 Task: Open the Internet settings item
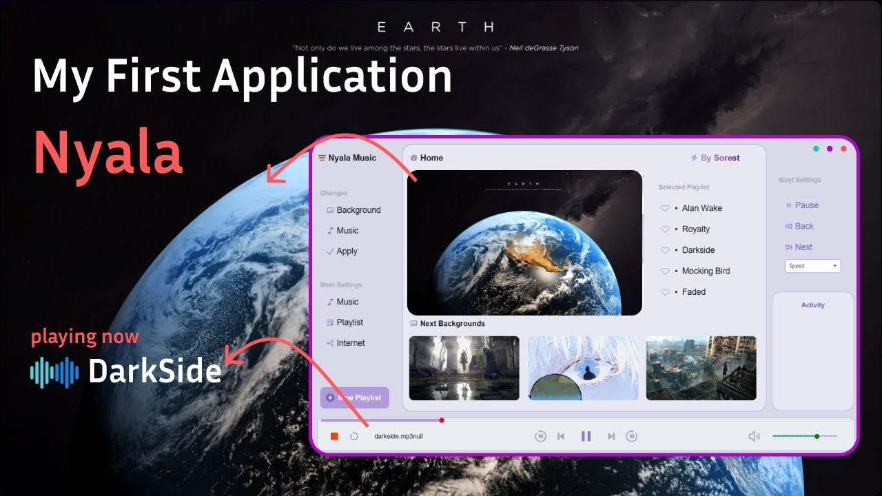pos(346,343)
